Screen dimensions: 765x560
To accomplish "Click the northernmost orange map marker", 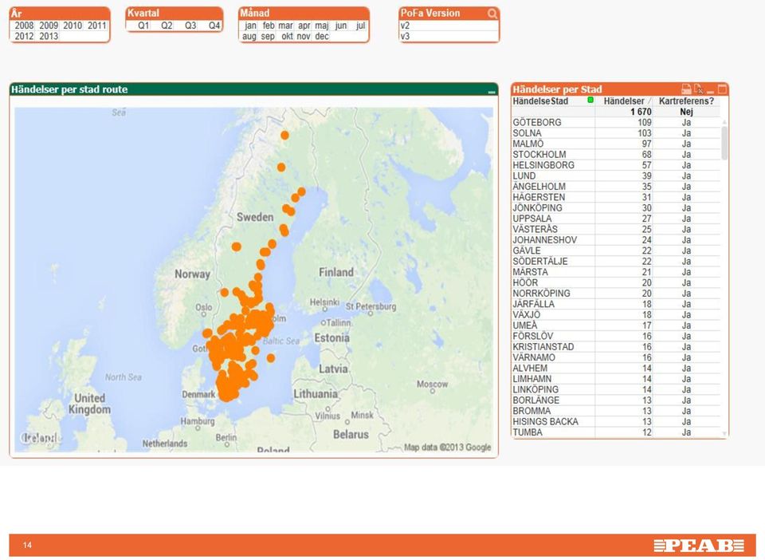I will (284, 136).
